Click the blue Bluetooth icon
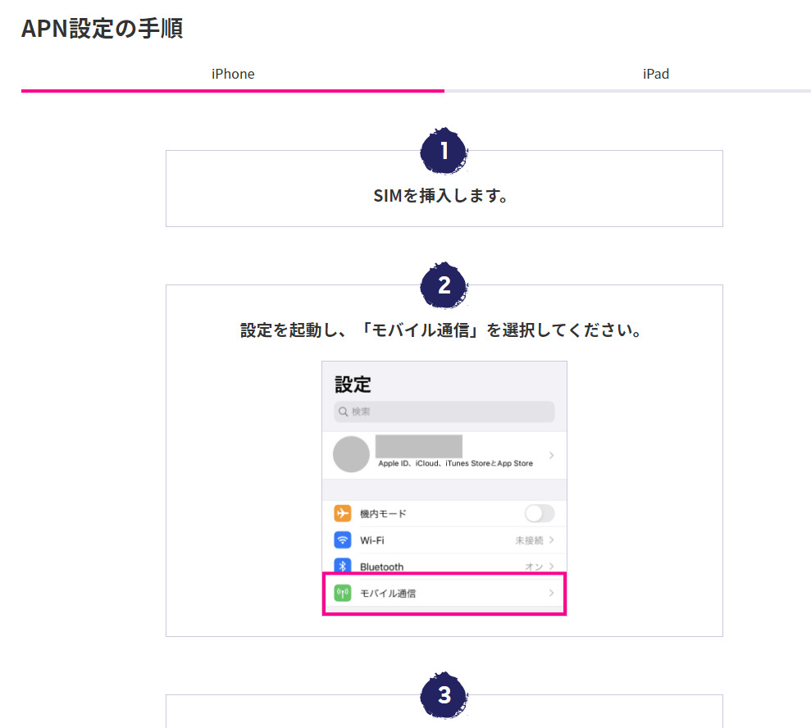This screenshot has height=728, width=811. [x=343, y=566]
